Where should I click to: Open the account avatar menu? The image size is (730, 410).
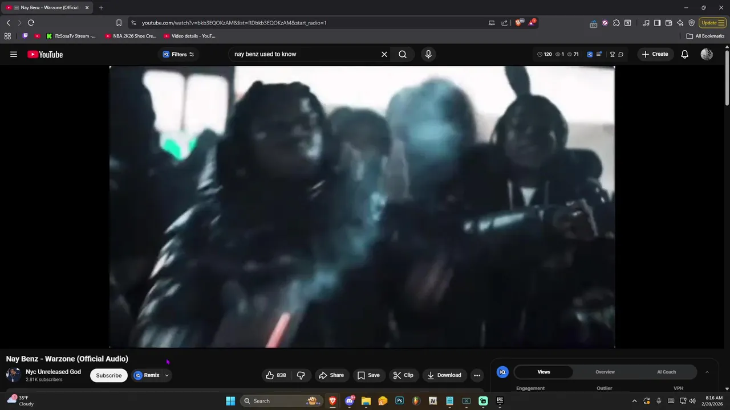pyautogui.click(x=707, y=54)
